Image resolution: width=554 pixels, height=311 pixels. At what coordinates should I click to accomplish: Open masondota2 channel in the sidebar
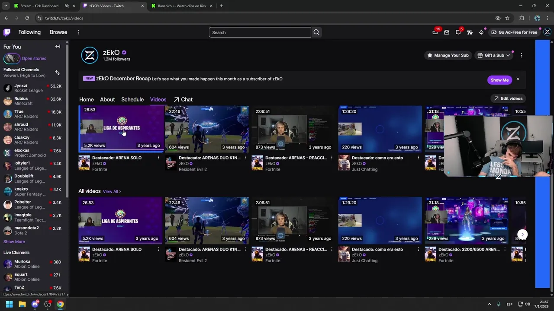click(x=32, y=230)
